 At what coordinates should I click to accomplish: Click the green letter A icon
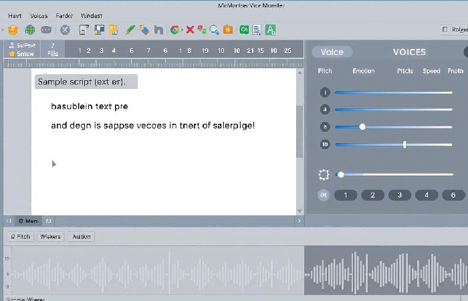(x=271, y=29)
